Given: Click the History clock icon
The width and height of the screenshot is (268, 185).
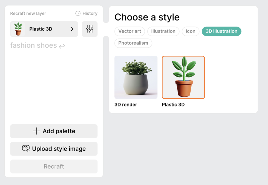Looking at the screenshot, I should tap(78, 13).
